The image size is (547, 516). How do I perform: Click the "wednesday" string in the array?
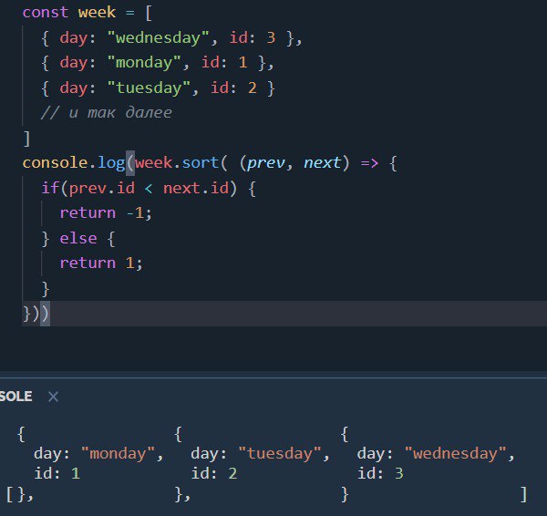point(159,37)
